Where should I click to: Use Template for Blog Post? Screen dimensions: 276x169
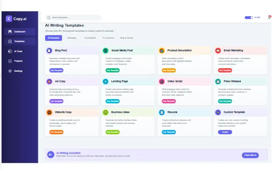56,70
